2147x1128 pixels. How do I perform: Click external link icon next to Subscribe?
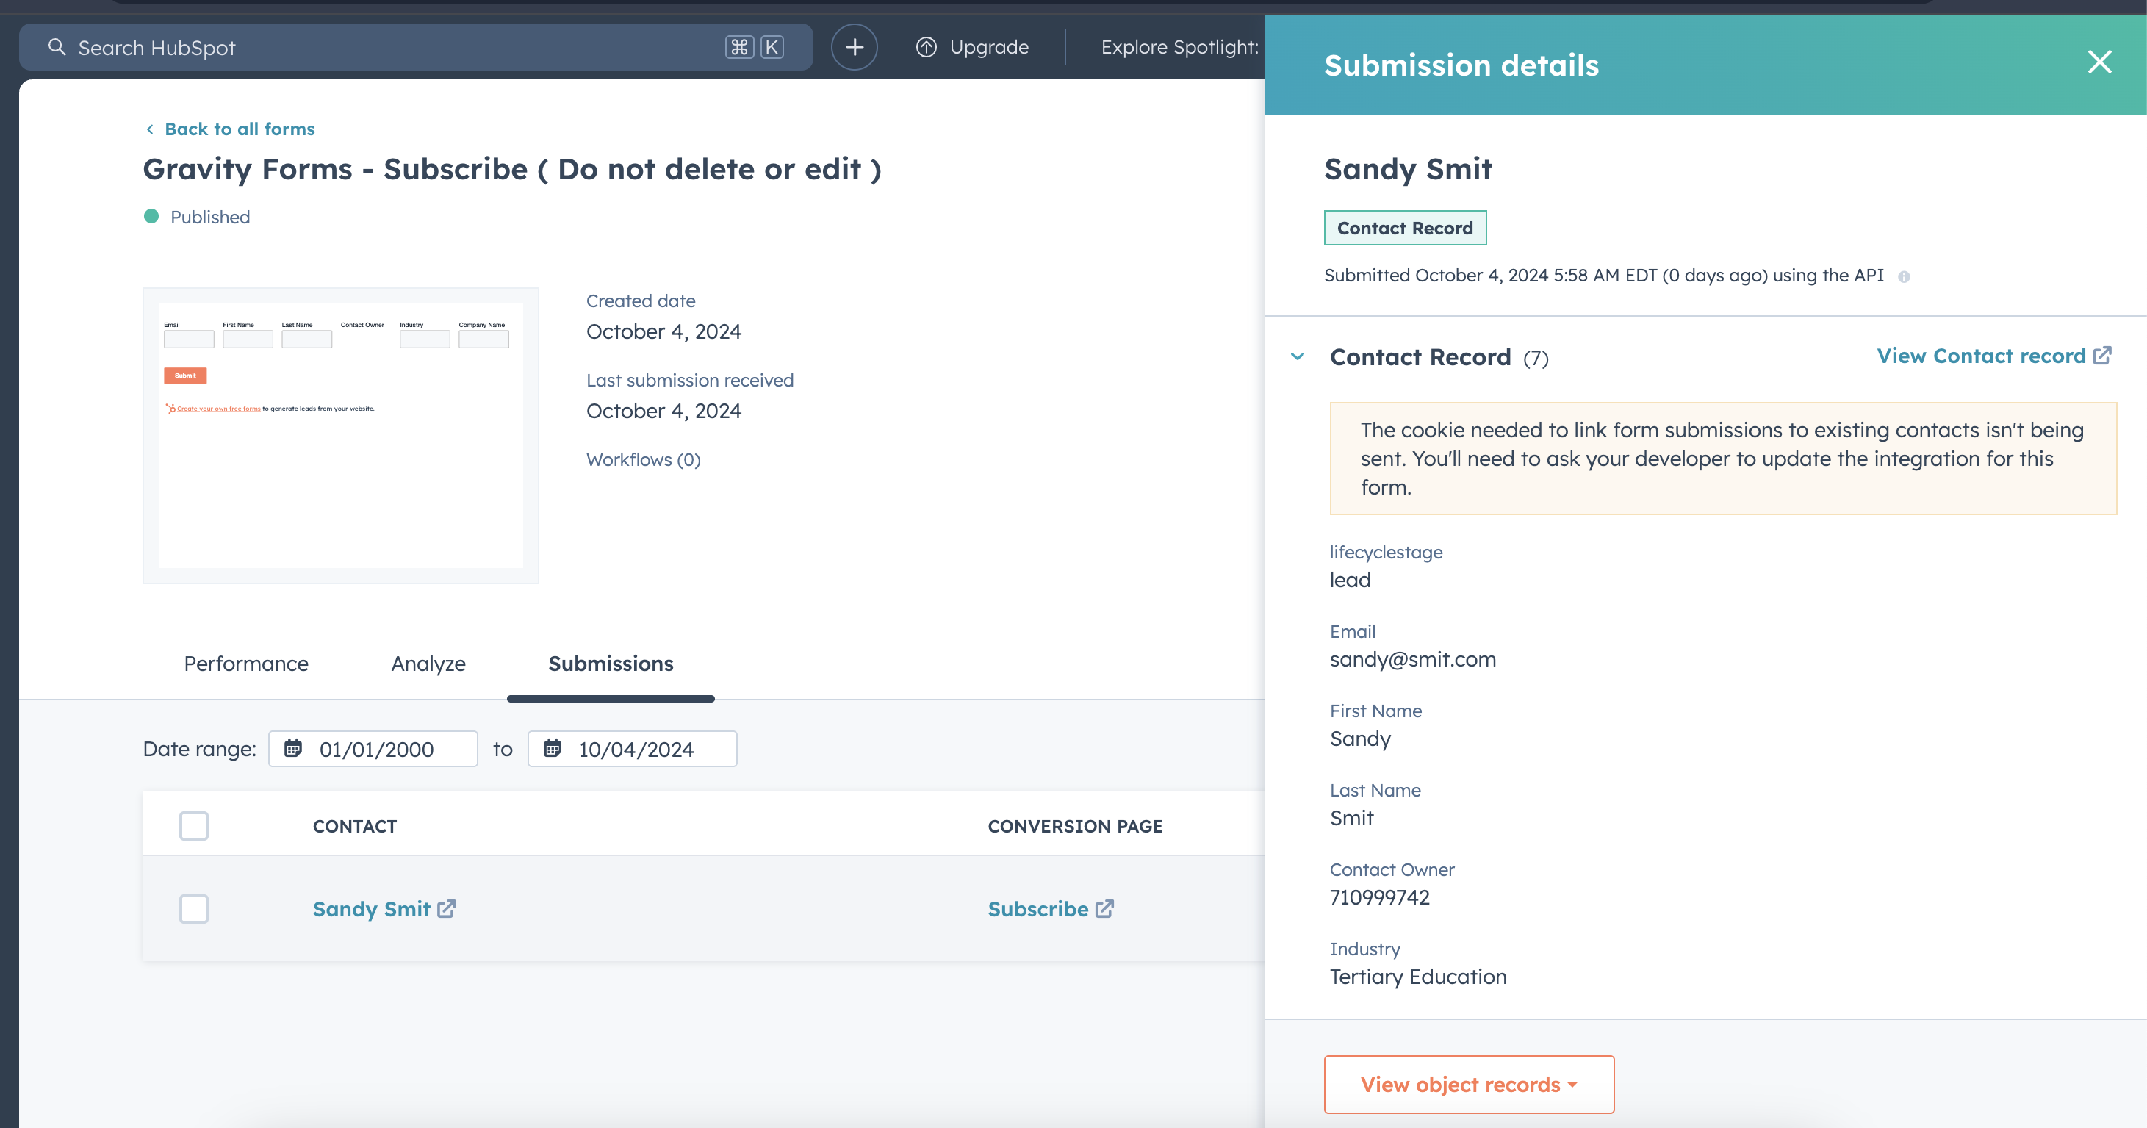(1104, 908)
